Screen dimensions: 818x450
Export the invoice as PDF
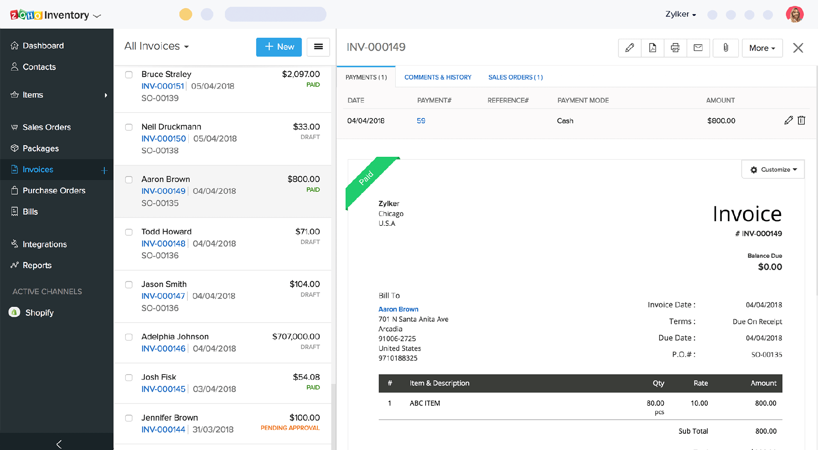coord(652,48)
